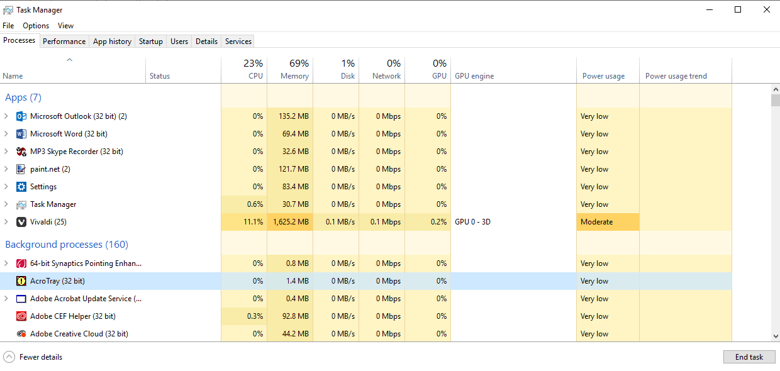Click Outlook's 135.2 MB memory cell
Image resolution: width=780 pixels, height=371 pixels.
[x=290, y=116]
